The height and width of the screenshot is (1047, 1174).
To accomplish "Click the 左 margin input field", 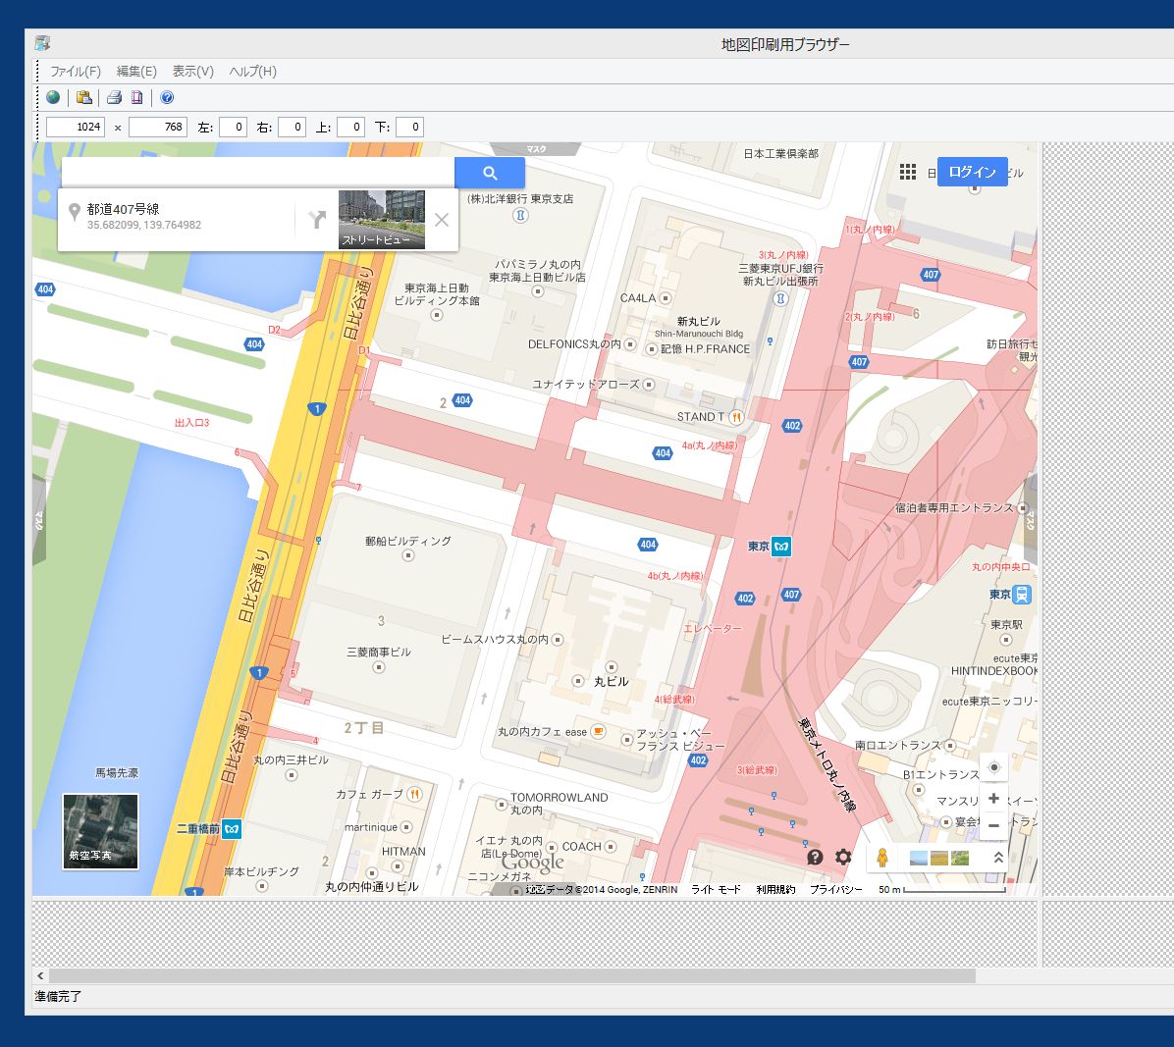I will pyautogui.click(x=233, y=128).
